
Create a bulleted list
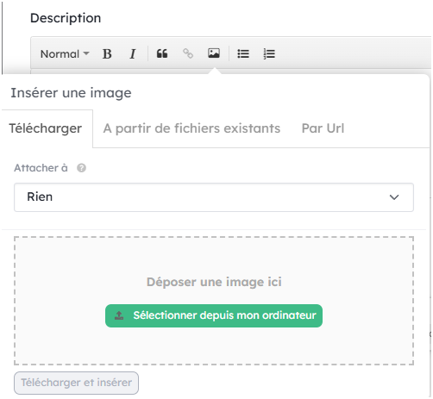pos(243,53)
